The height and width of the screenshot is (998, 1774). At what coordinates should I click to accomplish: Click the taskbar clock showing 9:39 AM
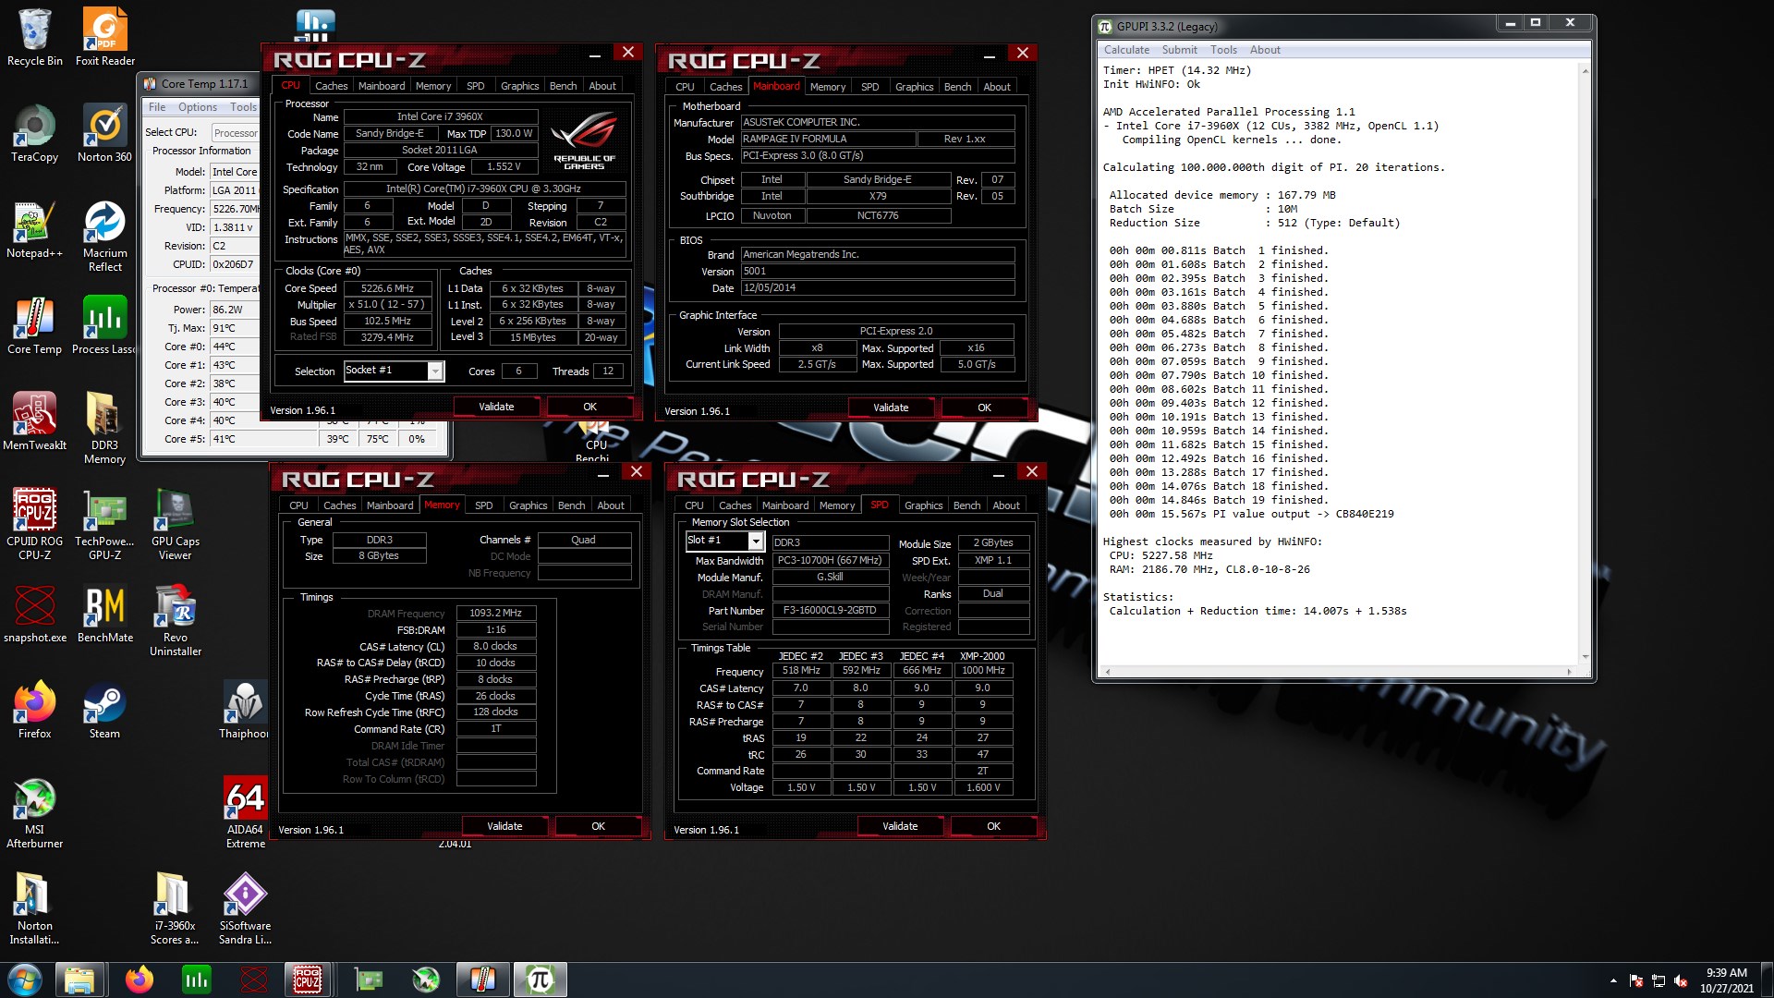tap(1726, 980)
